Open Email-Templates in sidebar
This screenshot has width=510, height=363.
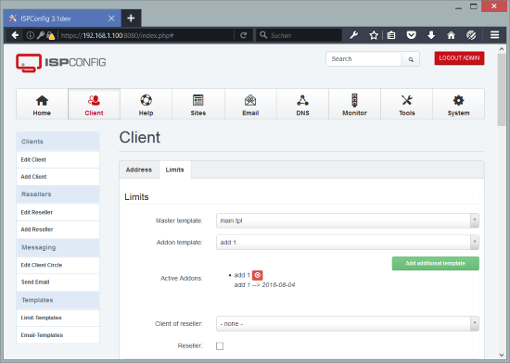(57, 334)
